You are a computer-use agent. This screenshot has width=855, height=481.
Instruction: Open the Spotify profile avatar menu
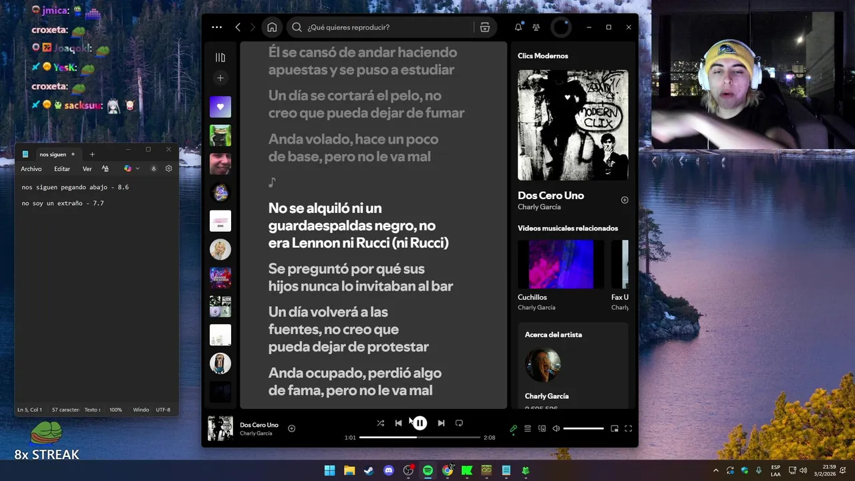pos(561,27)
